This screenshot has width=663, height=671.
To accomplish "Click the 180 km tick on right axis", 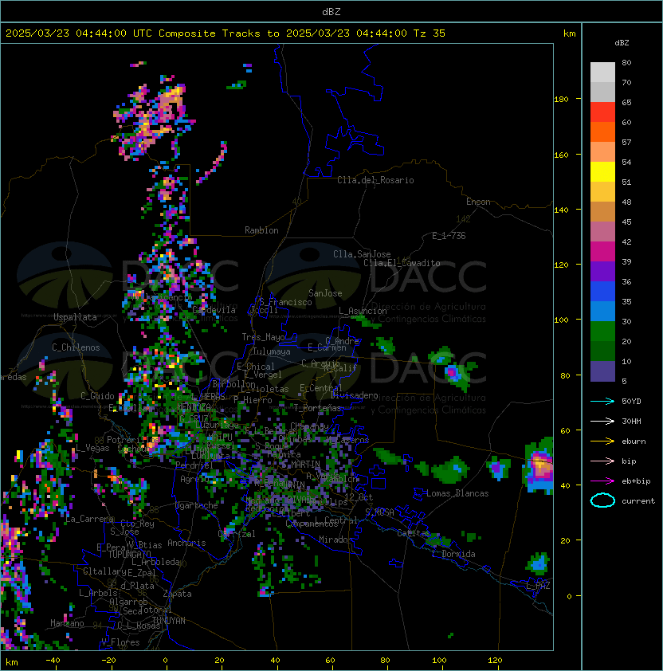I will click(561, 99).
